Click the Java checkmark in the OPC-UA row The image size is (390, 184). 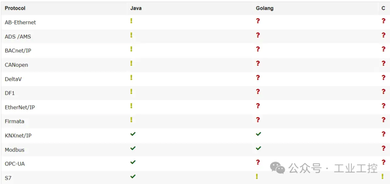[x=133, y=162]
